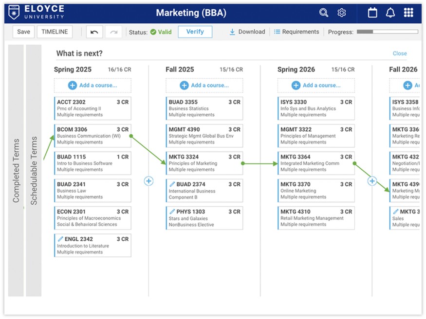
Task: Switch to TIMELINE view
Action: click(x=55, y=32)
